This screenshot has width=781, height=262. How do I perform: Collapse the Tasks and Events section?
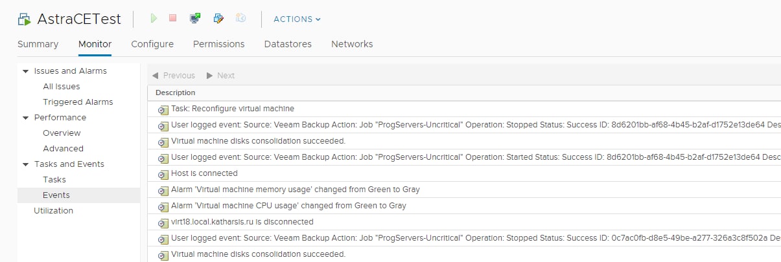[26, 164]
